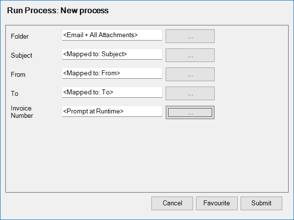
Task: Click the Invoice Number label
Action: coord(22,112)
